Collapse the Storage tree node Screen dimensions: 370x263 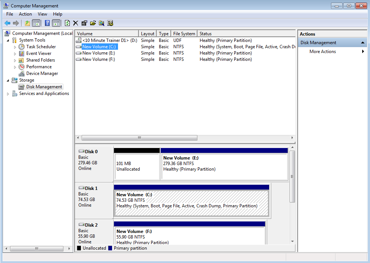(8, 80)
